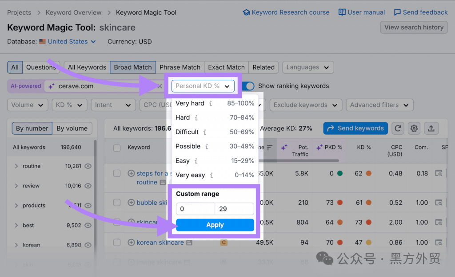Toggle Show ranking keywords switch
The height and width of the screenshot is (277, 455).
[248, 86]
